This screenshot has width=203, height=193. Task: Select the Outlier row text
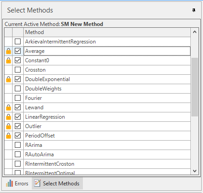tap(33, 126)
